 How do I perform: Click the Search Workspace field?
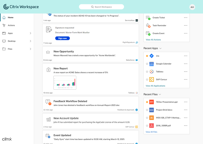click(x=101, y=7)
